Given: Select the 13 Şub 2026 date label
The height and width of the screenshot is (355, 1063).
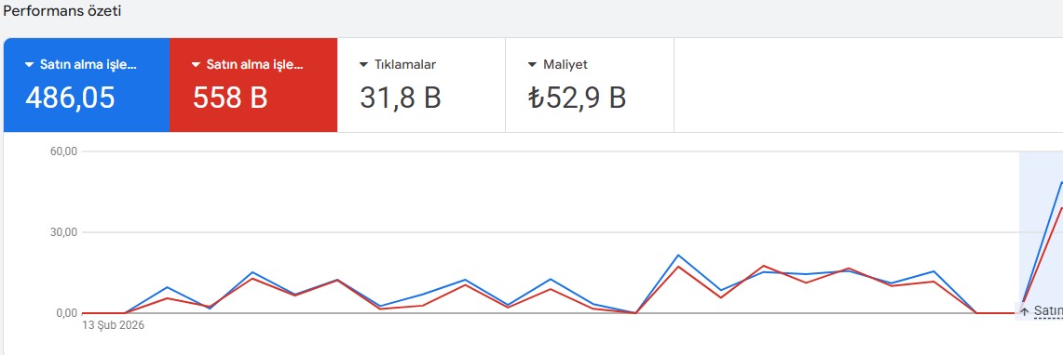Looking at the screenshot, I should [x=114, y=325].
